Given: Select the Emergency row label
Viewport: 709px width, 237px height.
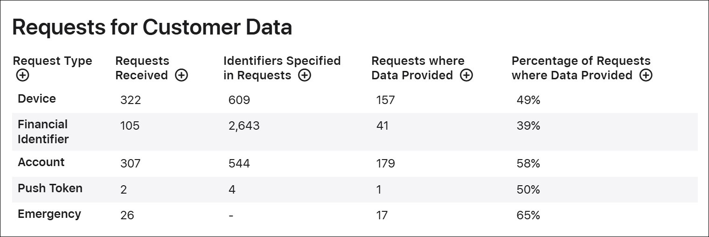Looking at the screenshot, I should coord(49,214).
